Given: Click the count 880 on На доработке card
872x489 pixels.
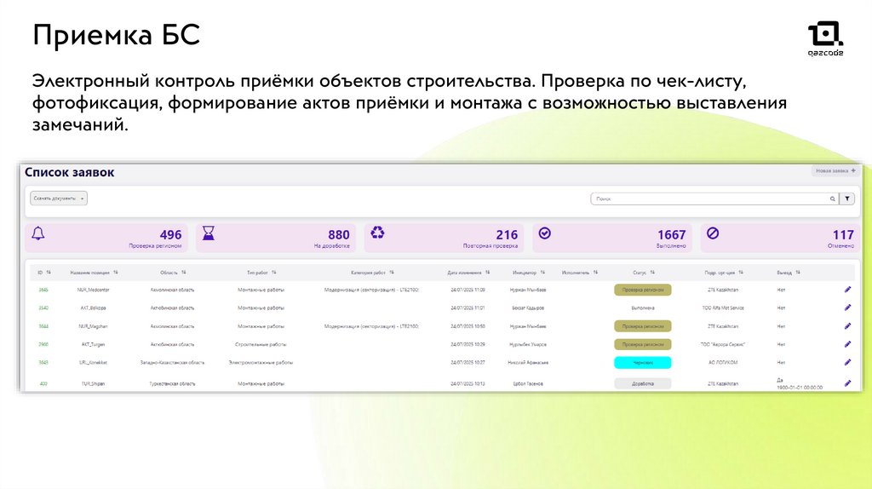Looking at the screenshot, I should pos(339,235).
